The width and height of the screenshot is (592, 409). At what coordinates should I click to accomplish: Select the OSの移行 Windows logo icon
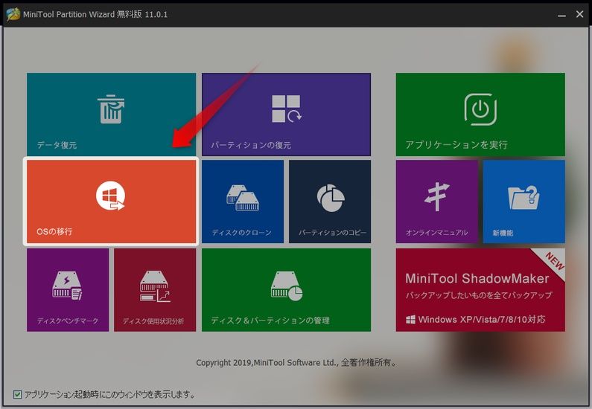[x=110, y=196]
